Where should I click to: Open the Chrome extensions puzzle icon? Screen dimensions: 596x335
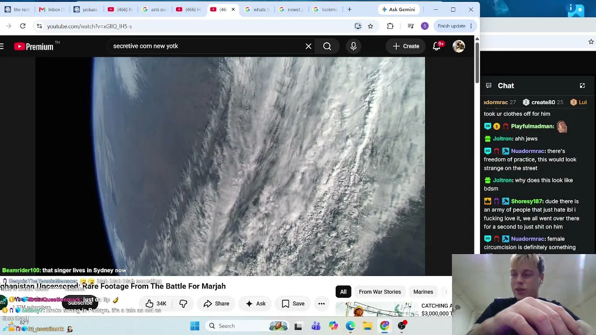pyautogui.click(x=390, y=26)
